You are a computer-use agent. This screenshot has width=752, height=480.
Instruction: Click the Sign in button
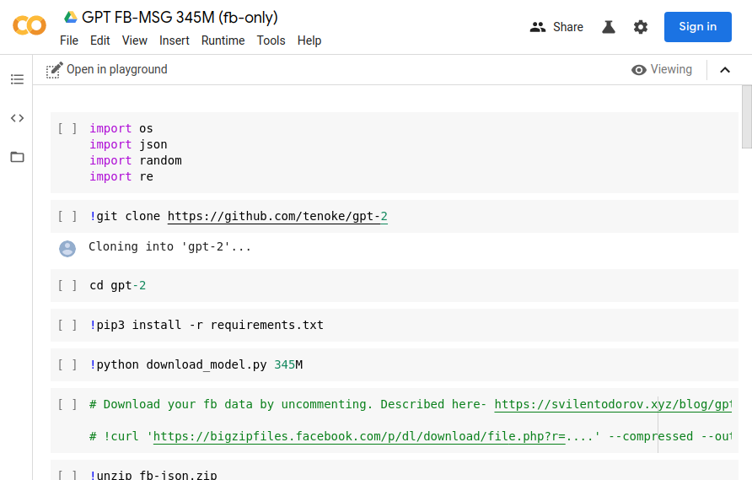click(x=697, y=27)
